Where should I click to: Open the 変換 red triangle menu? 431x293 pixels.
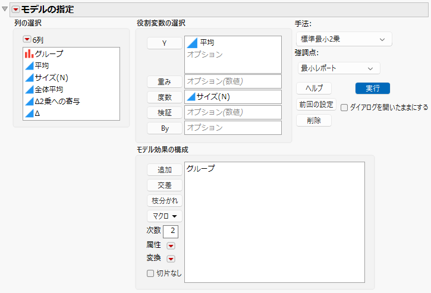click(x=171, y=259)
